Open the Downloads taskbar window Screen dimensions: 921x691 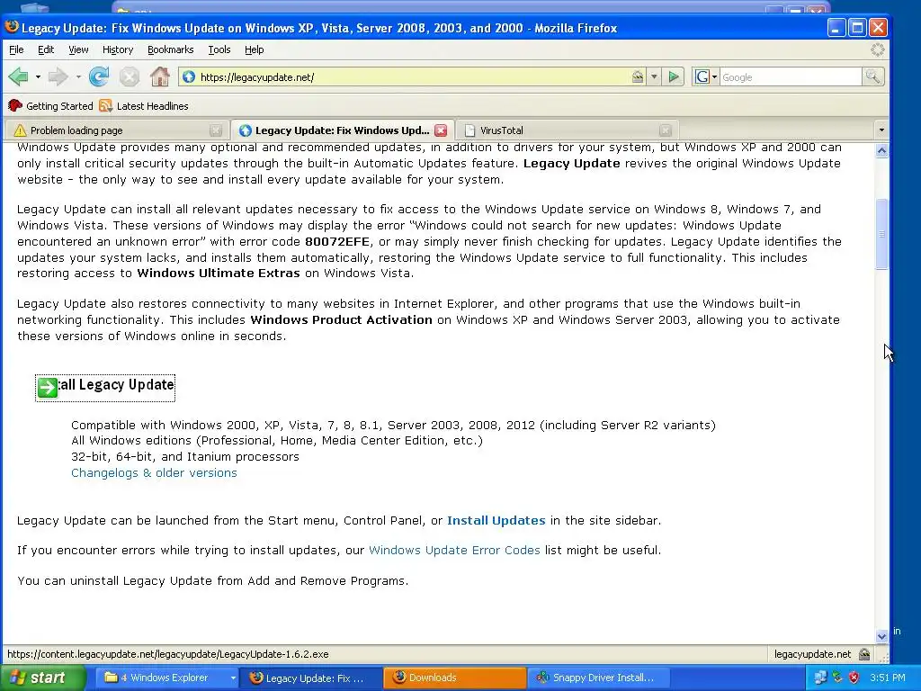coord(455,678)
